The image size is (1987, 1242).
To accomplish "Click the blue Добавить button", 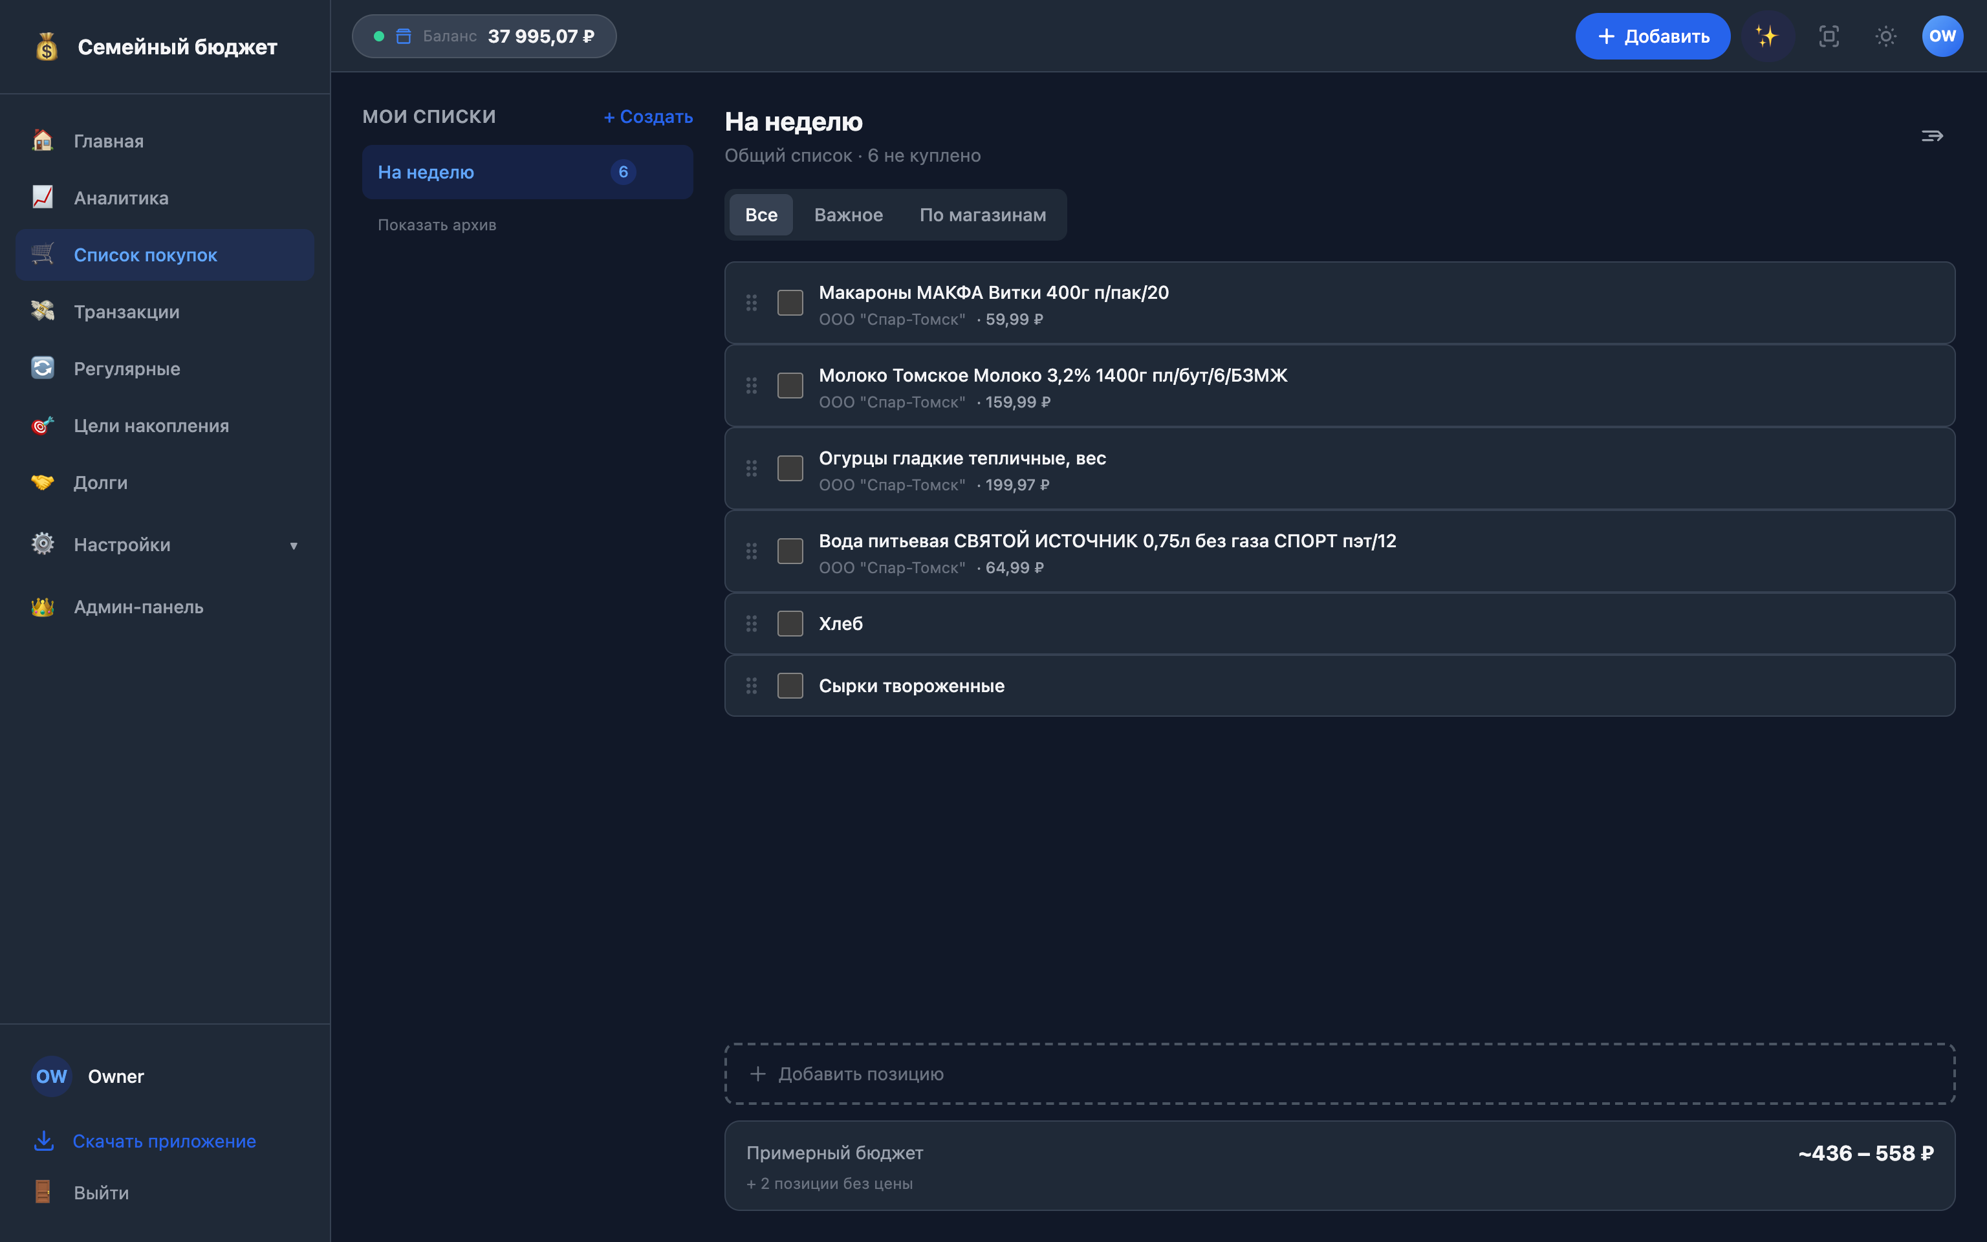I will click(1652, 36).
